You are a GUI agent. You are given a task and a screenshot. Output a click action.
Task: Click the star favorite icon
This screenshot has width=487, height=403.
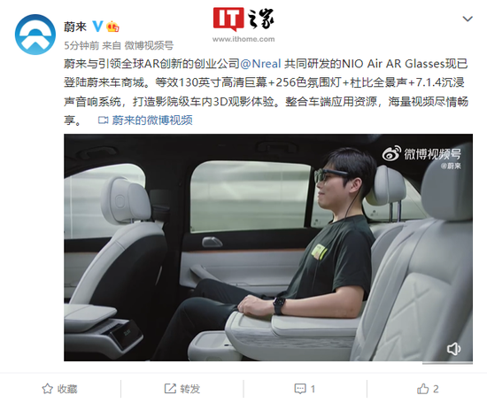(47, 389)
